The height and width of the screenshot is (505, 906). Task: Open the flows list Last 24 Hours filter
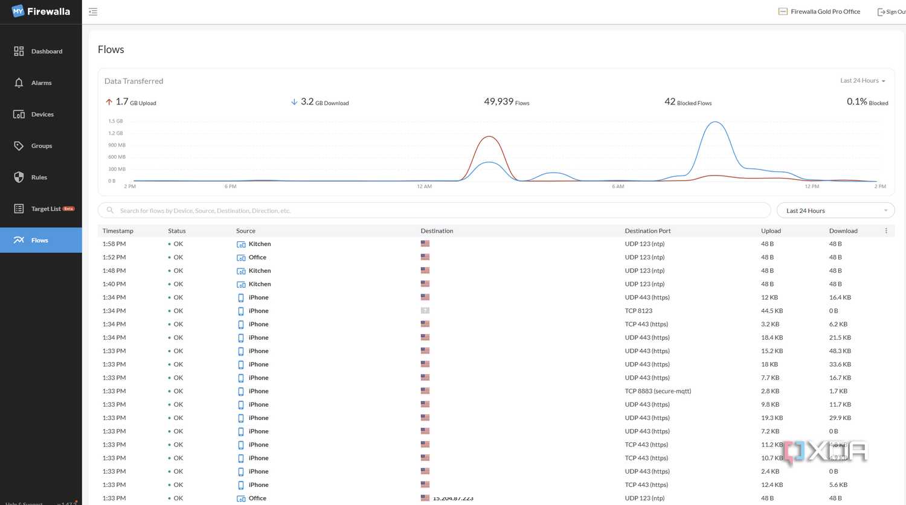pyautogui.click(x=835, y=211)
